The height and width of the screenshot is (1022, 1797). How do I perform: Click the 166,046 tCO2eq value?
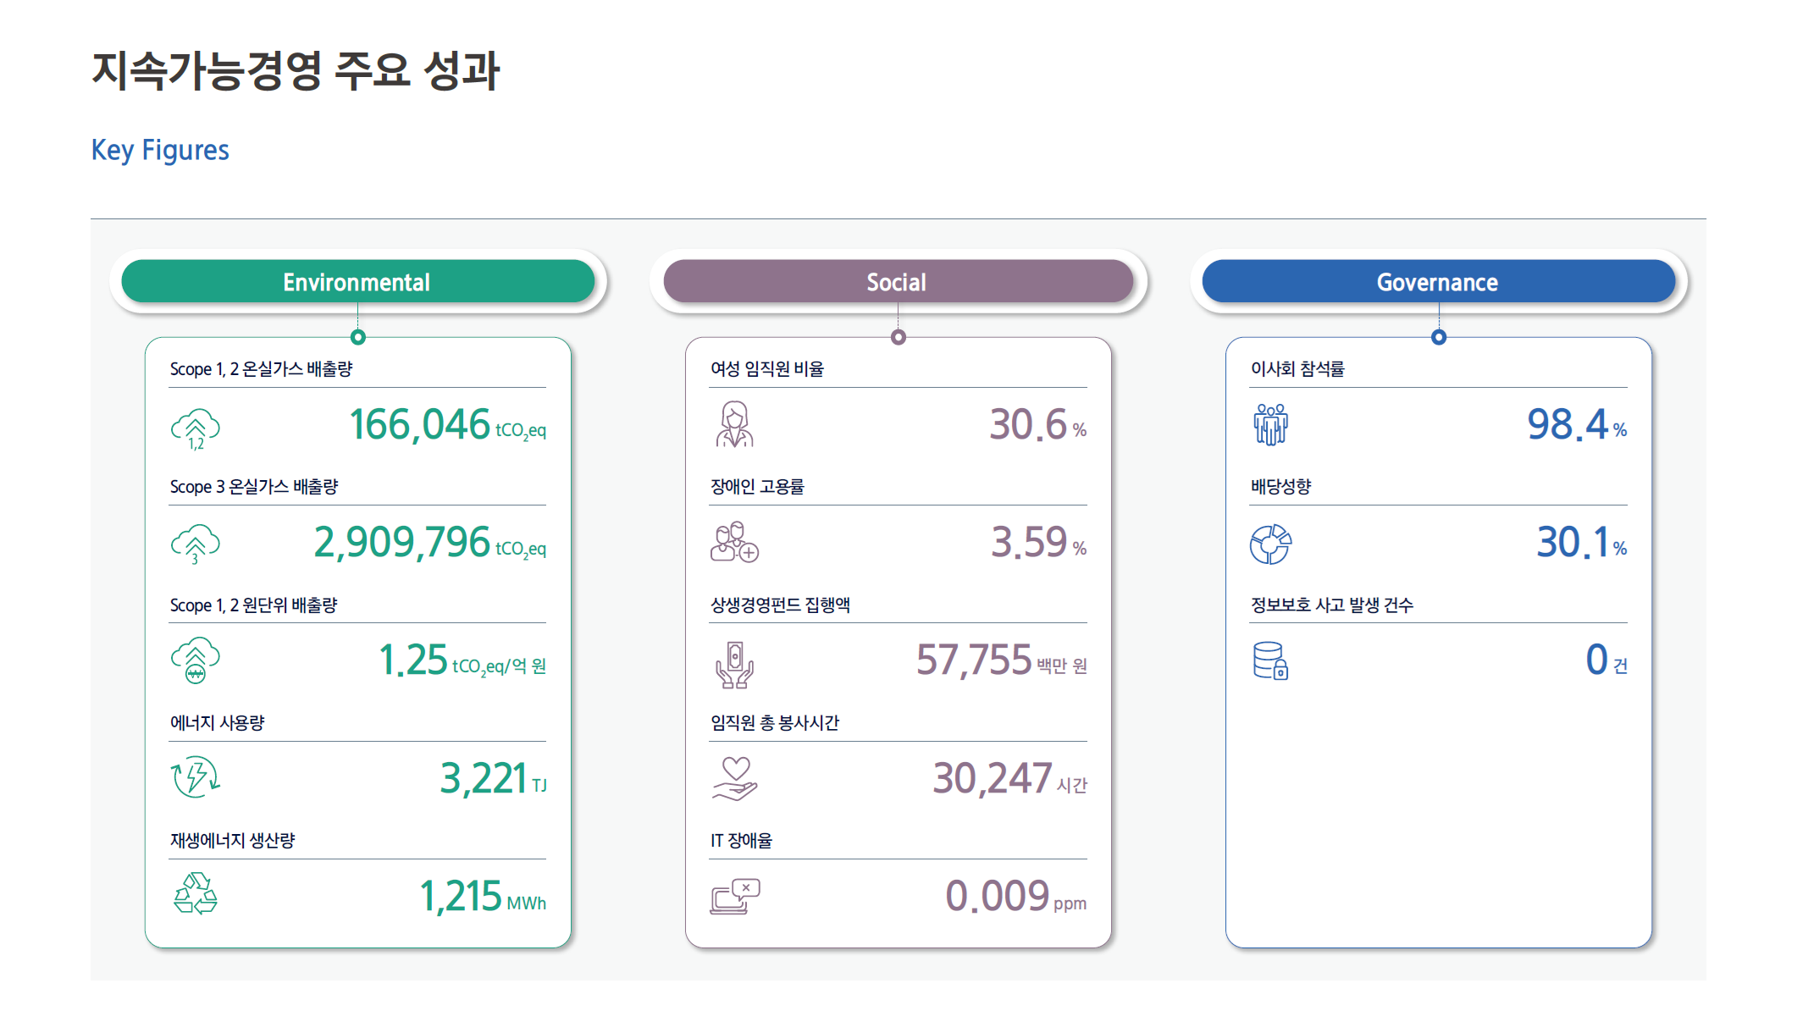click(447, 424)
